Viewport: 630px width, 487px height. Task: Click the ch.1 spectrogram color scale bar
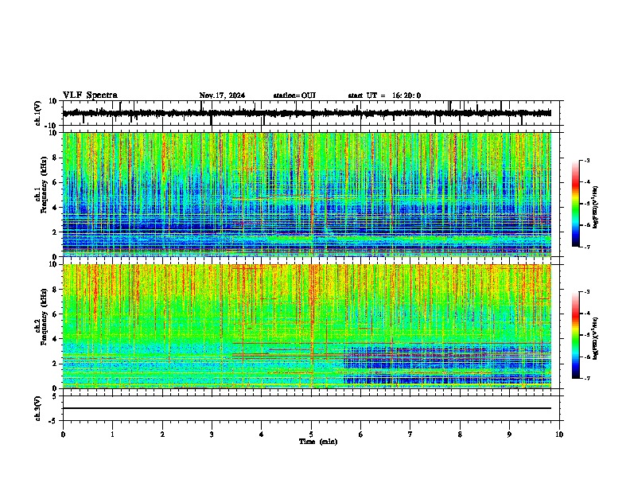[575, 204]
